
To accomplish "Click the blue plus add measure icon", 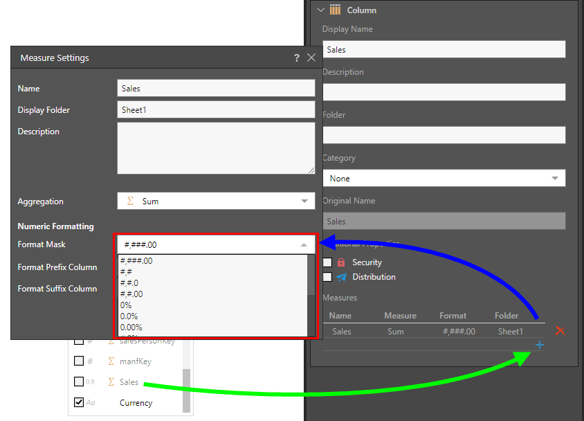I will 540,345.
